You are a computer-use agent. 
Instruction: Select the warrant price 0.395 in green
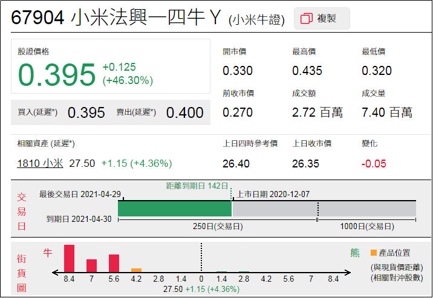pyautogui.click(x=57, y=74)
